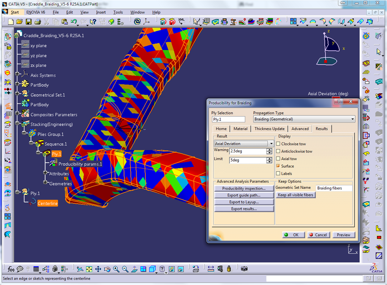Check the Labels display option
Image resolution: width=387 pixels, height=285 pixels.
(278, 174)
